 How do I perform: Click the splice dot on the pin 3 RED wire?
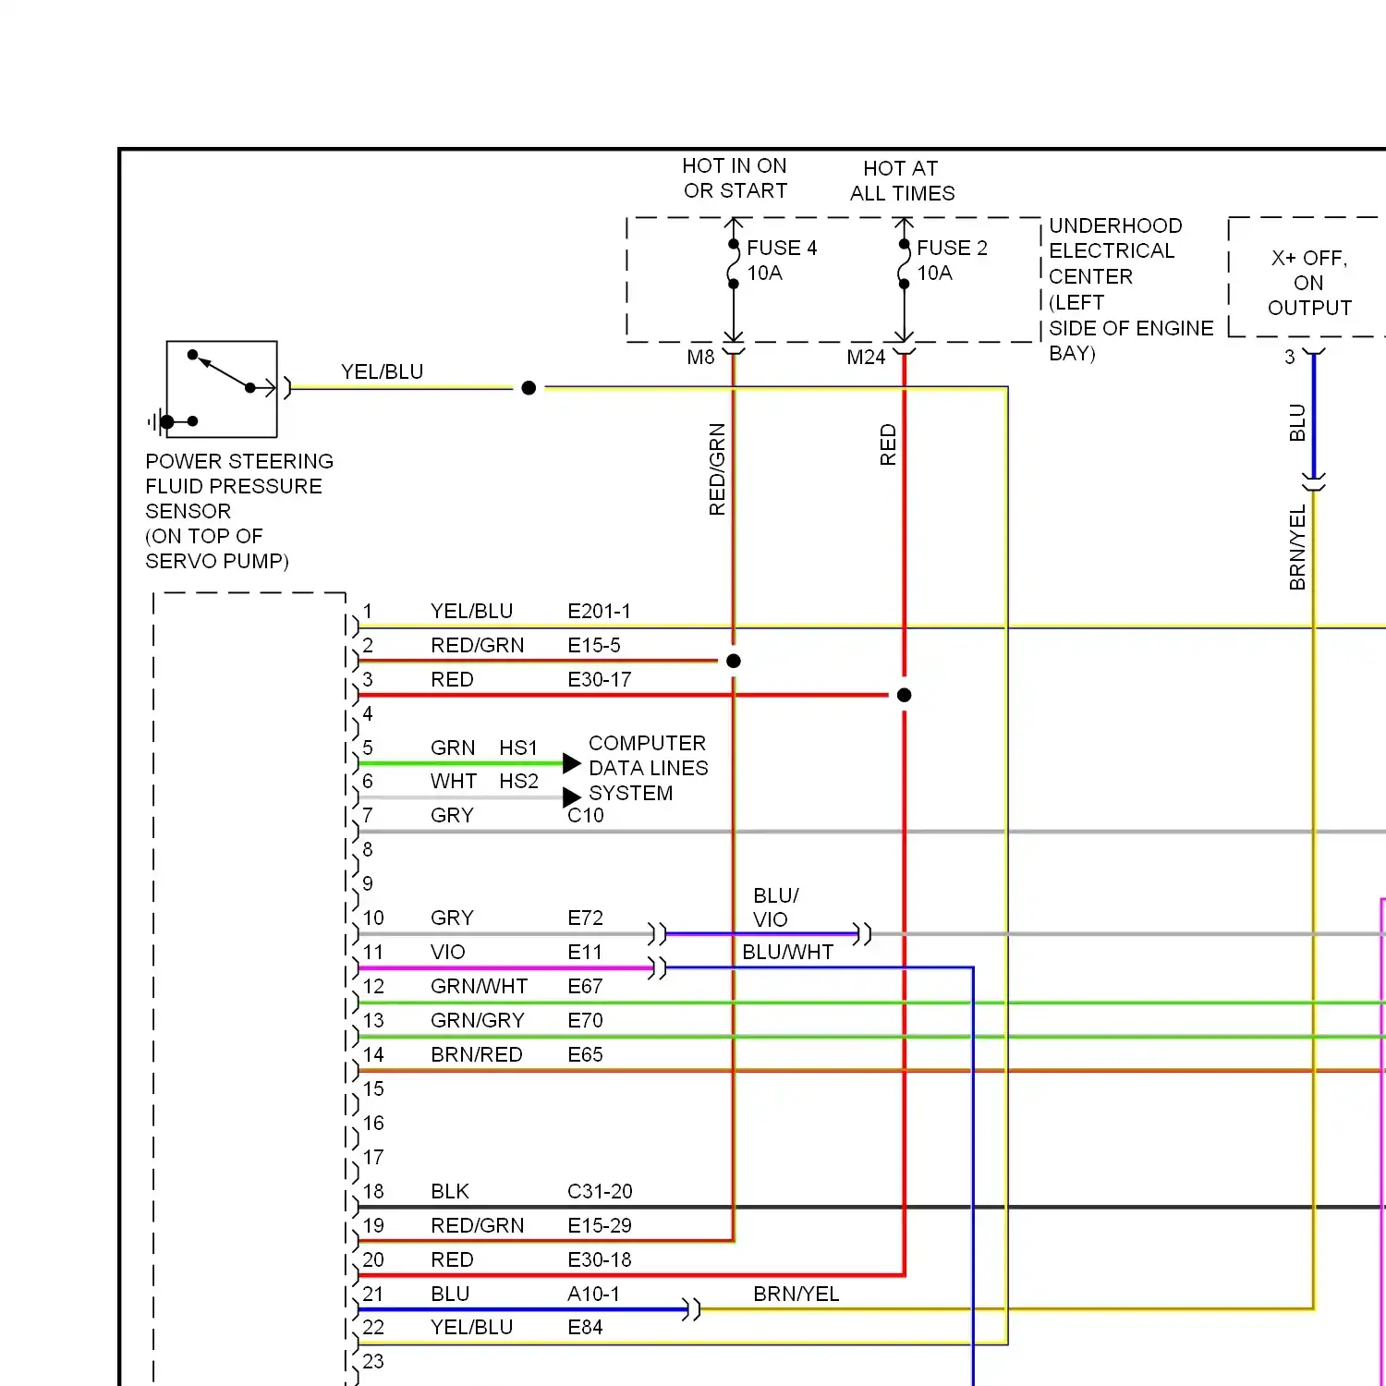coord(905,695)
